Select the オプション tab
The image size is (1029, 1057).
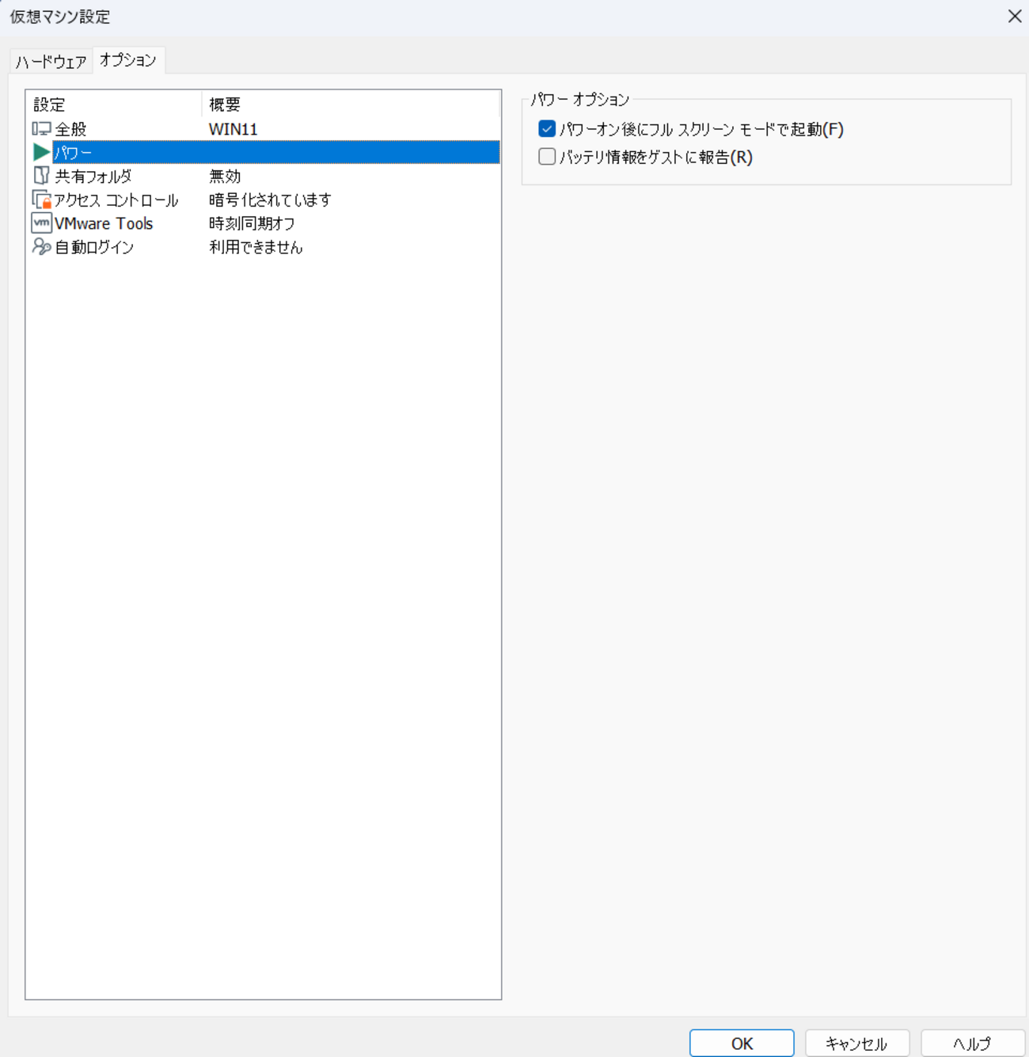click(x=128, y=60)
